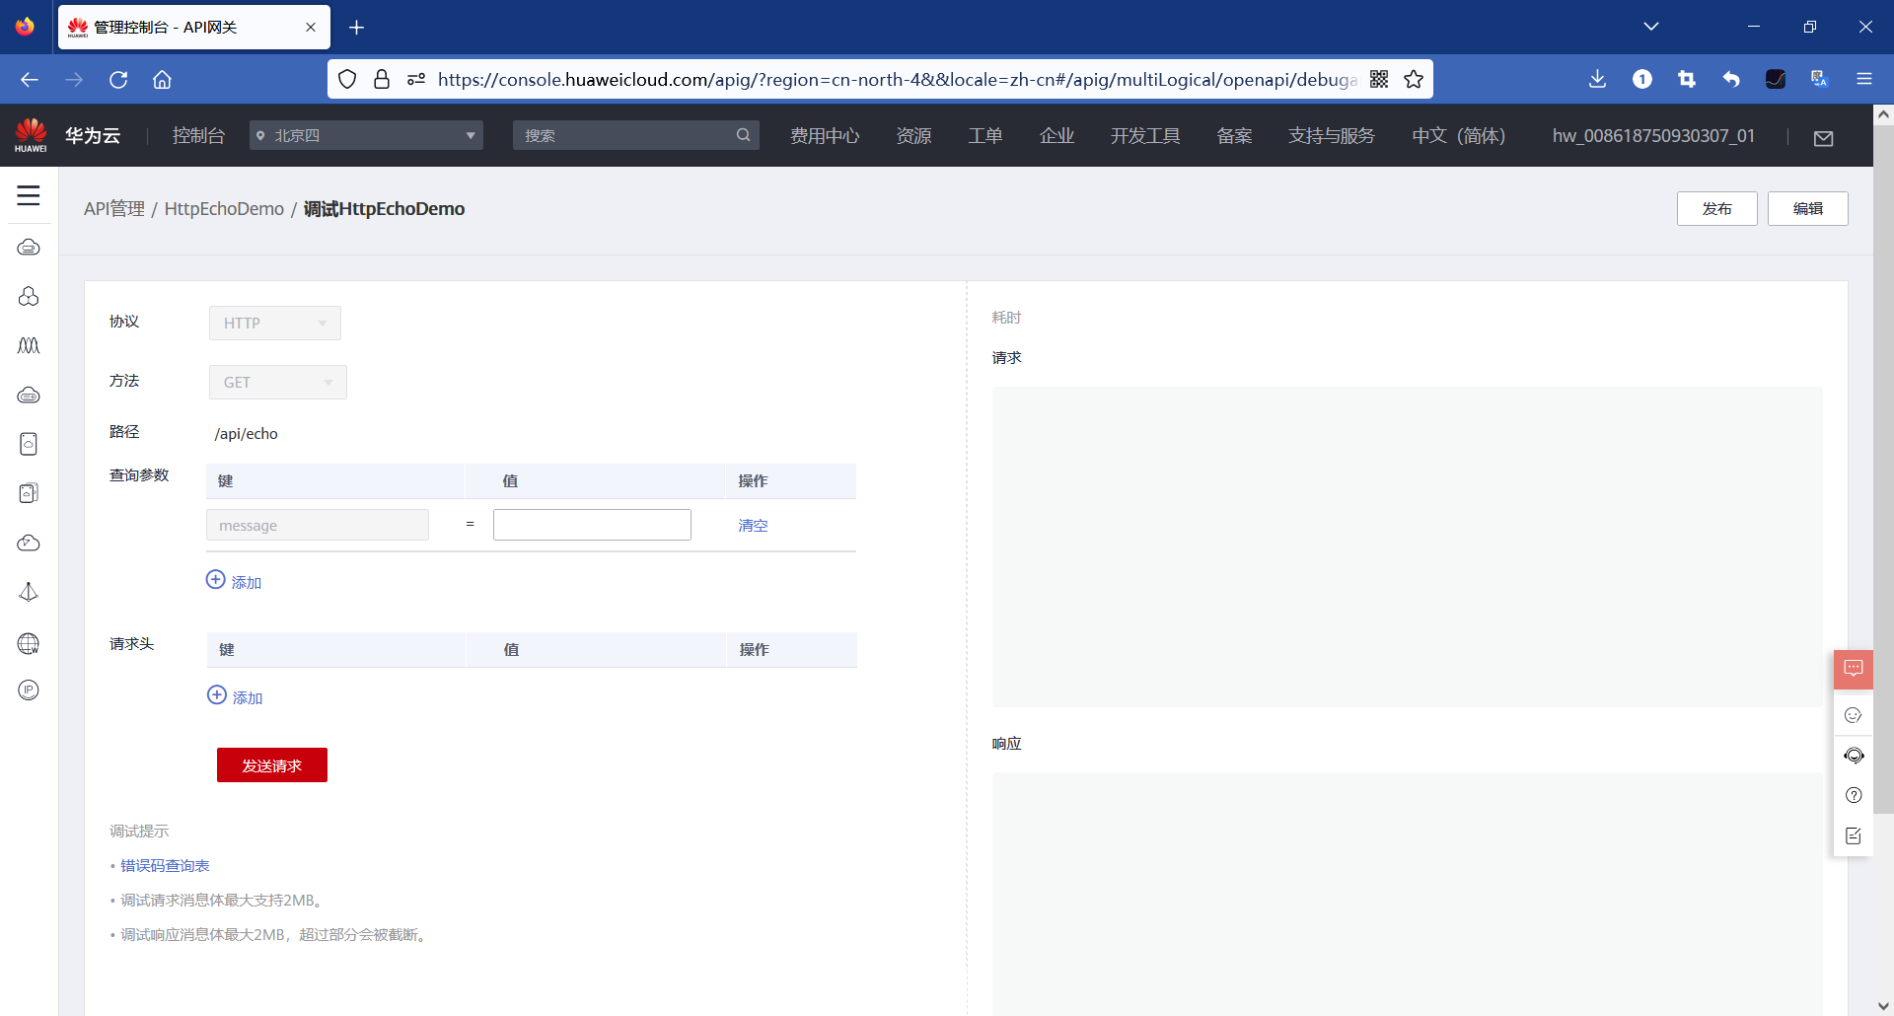Add a query parameter with 添加
The image size is (1894, 1016).
pos(234,581)
